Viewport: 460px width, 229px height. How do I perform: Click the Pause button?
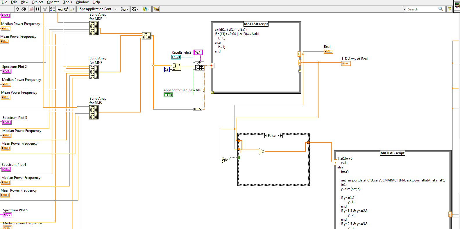(37, 9)
